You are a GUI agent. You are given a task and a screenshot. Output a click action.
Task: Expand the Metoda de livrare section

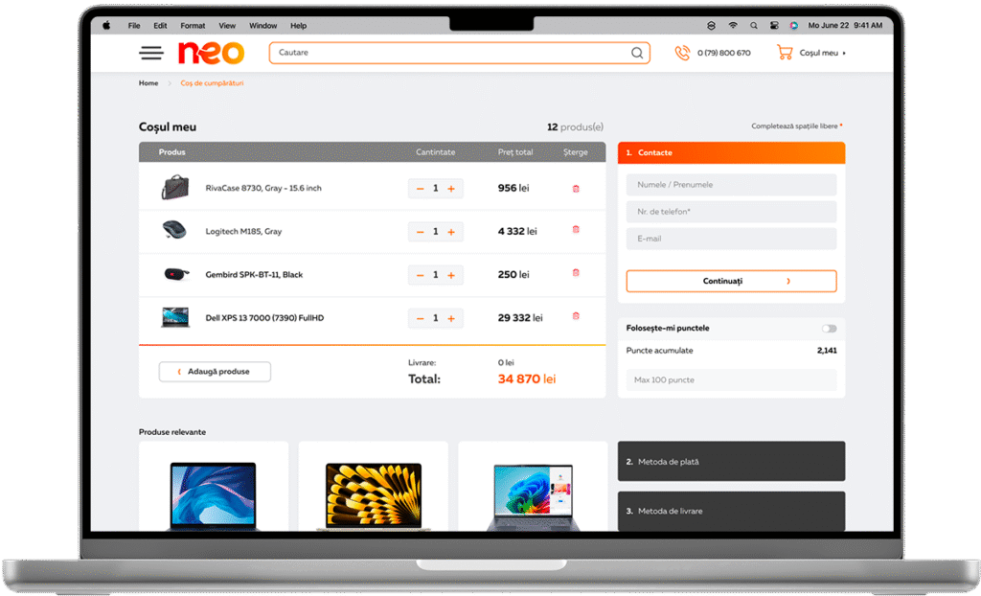pos(731,511)
